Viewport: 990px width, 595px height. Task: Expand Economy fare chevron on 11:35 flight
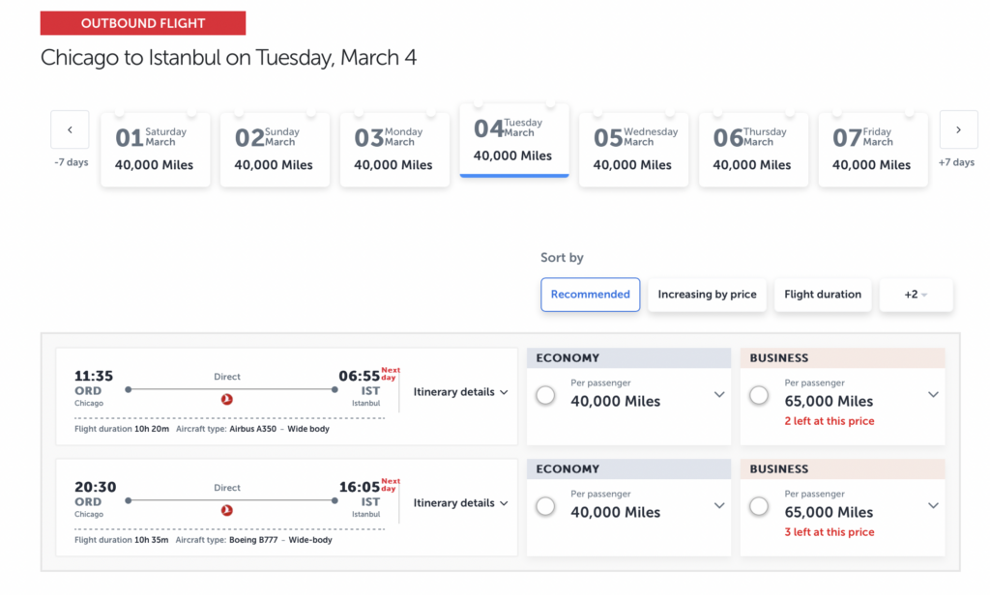pyautogui.click(x=719, y=394)
